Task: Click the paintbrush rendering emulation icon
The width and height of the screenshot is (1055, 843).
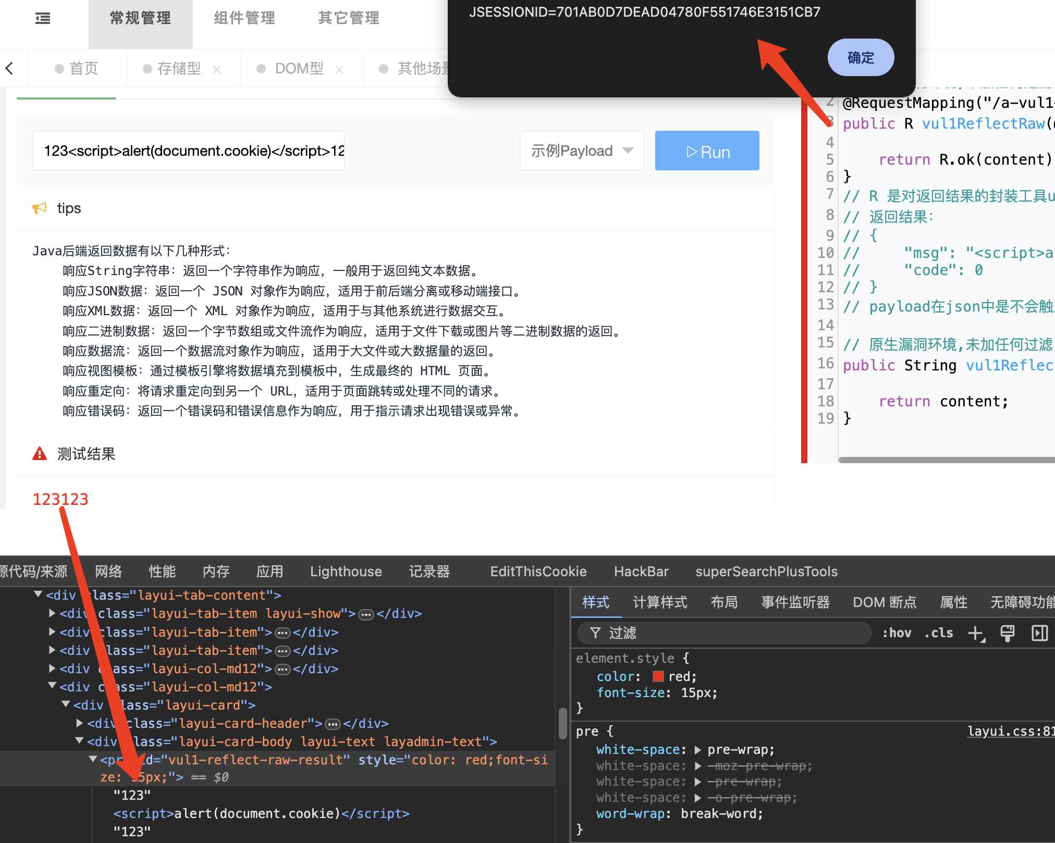Action: (x=1008, y=634)
